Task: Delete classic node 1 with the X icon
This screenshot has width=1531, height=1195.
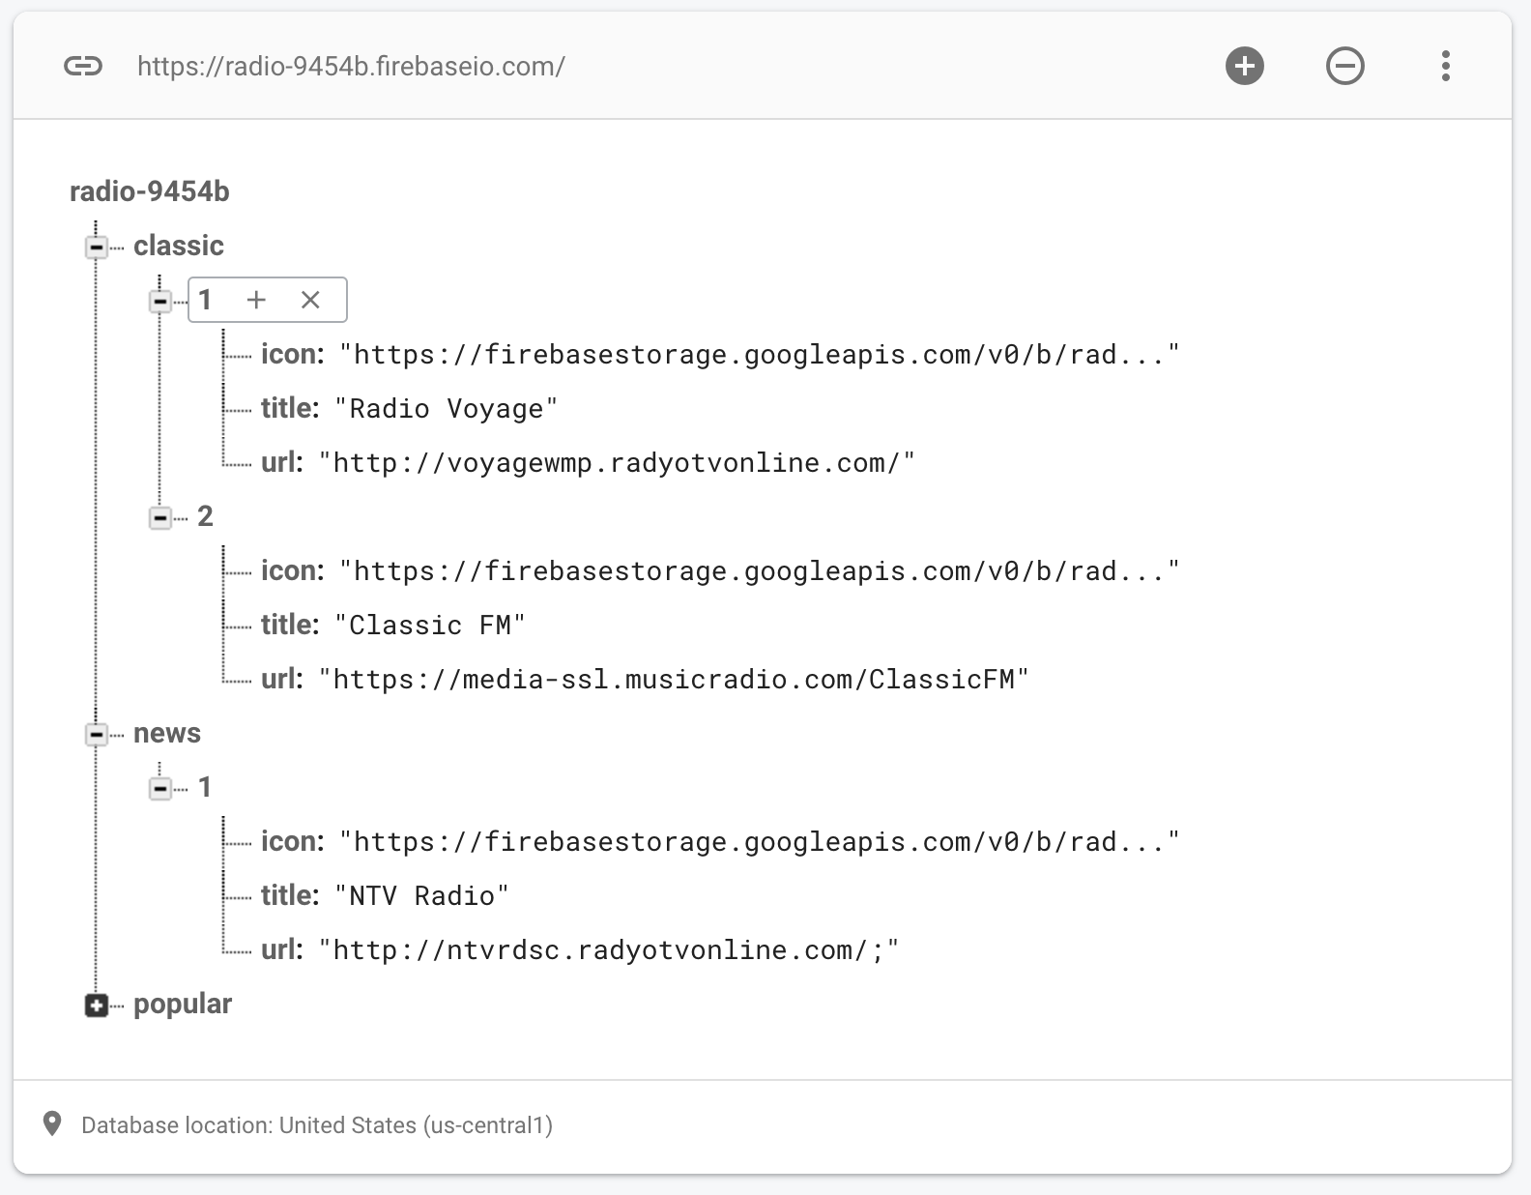Action: point(310,300)
